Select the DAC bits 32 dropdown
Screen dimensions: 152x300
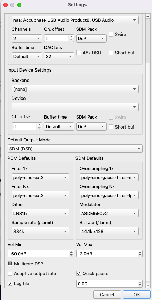click(x=59, y=56)
